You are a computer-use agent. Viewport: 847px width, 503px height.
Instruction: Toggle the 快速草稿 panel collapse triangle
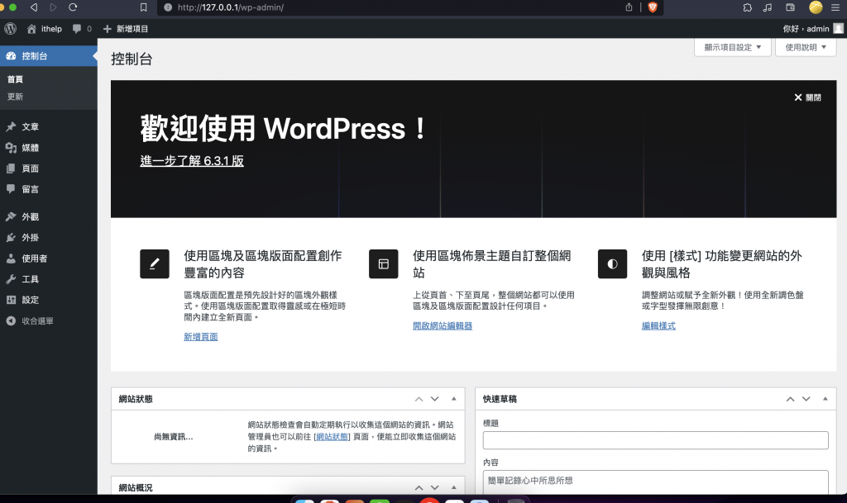[825, 399]
